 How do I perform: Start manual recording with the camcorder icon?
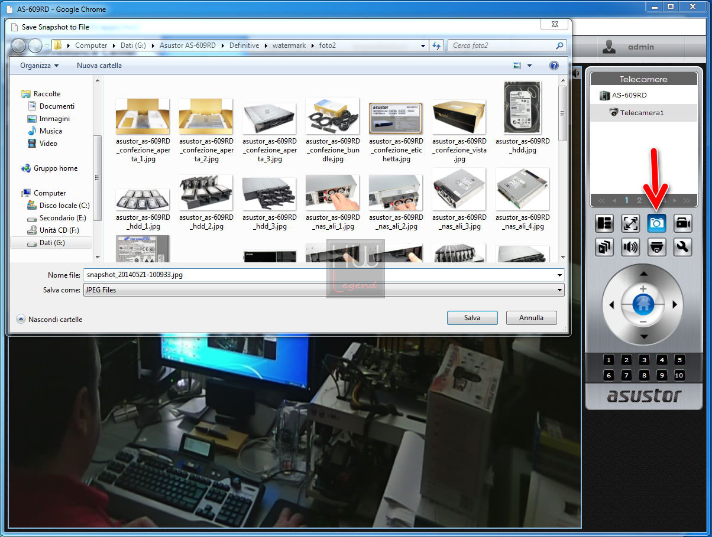click(x=682, y=223)
